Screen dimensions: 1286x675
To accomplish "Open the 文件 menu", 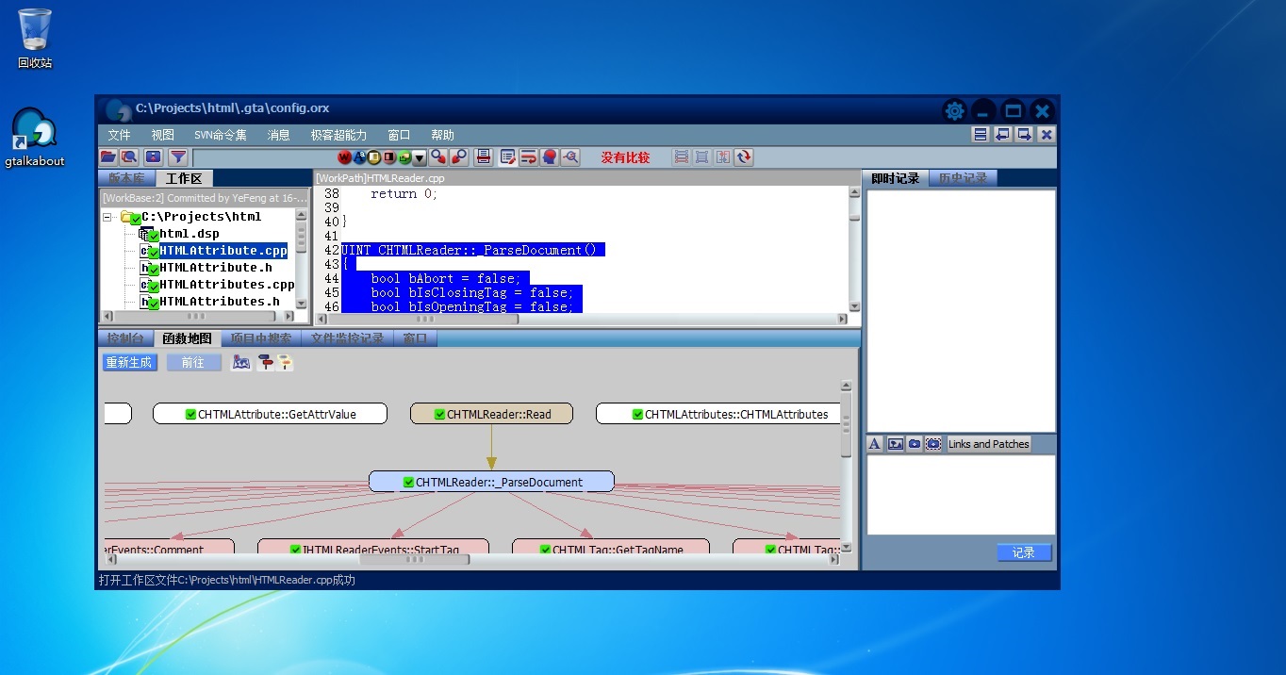I will pos(119,135).
